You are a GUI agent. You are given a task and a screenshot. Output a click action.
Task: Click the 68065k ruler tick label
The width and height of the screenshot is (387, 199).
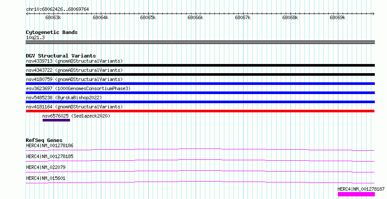(x=148, y=18)
